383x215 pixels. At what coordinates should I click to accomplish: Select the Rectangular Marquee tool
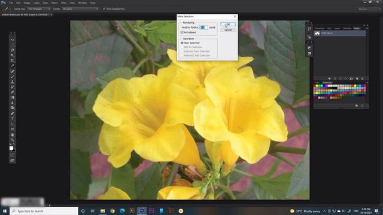tap(12, 45)
